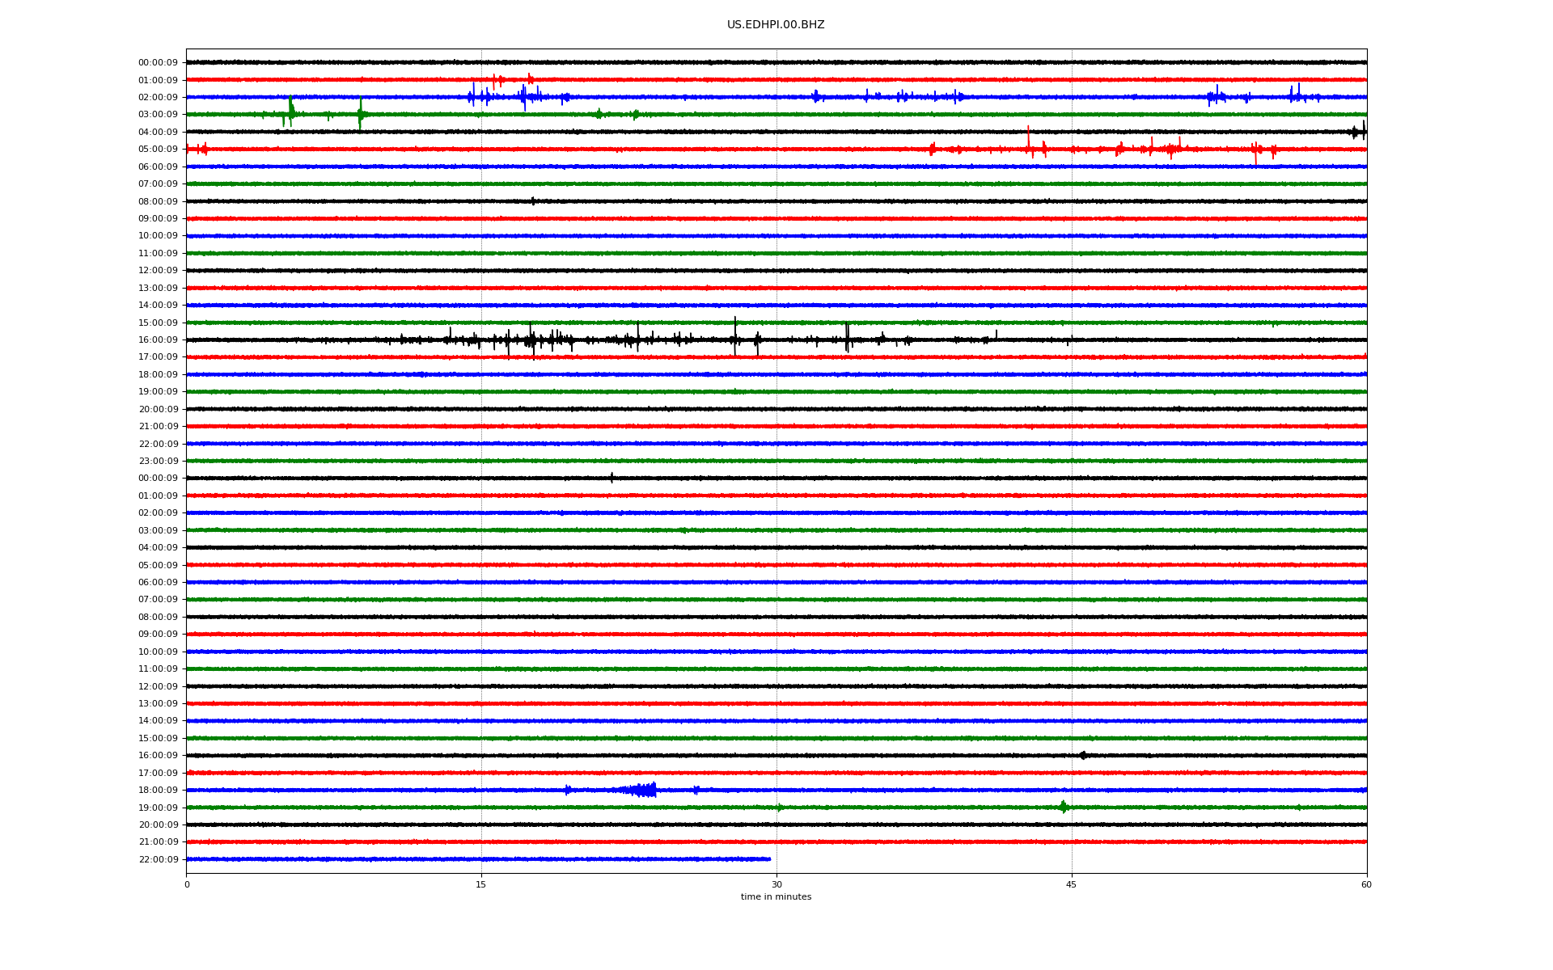Click the small green blip near minute 45 on the 19:00:09 trace
The width and height of the screenshot is (1553, 970).
(x=1063, y=807)
